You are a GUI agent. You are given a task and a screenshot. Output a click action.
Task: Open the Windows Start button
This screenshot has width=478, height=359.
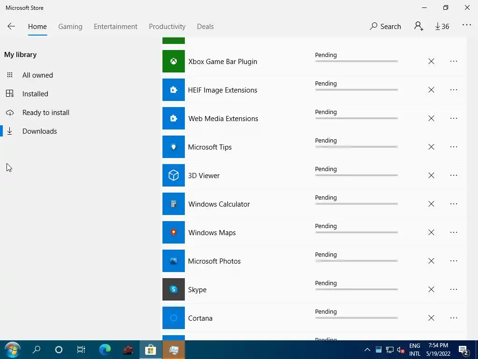tap(12, 350)
